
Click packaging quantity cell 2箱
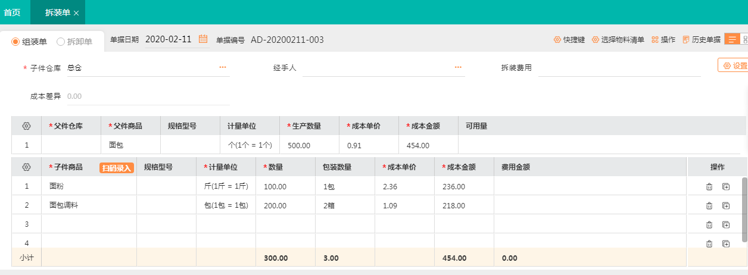coord(345,205)
